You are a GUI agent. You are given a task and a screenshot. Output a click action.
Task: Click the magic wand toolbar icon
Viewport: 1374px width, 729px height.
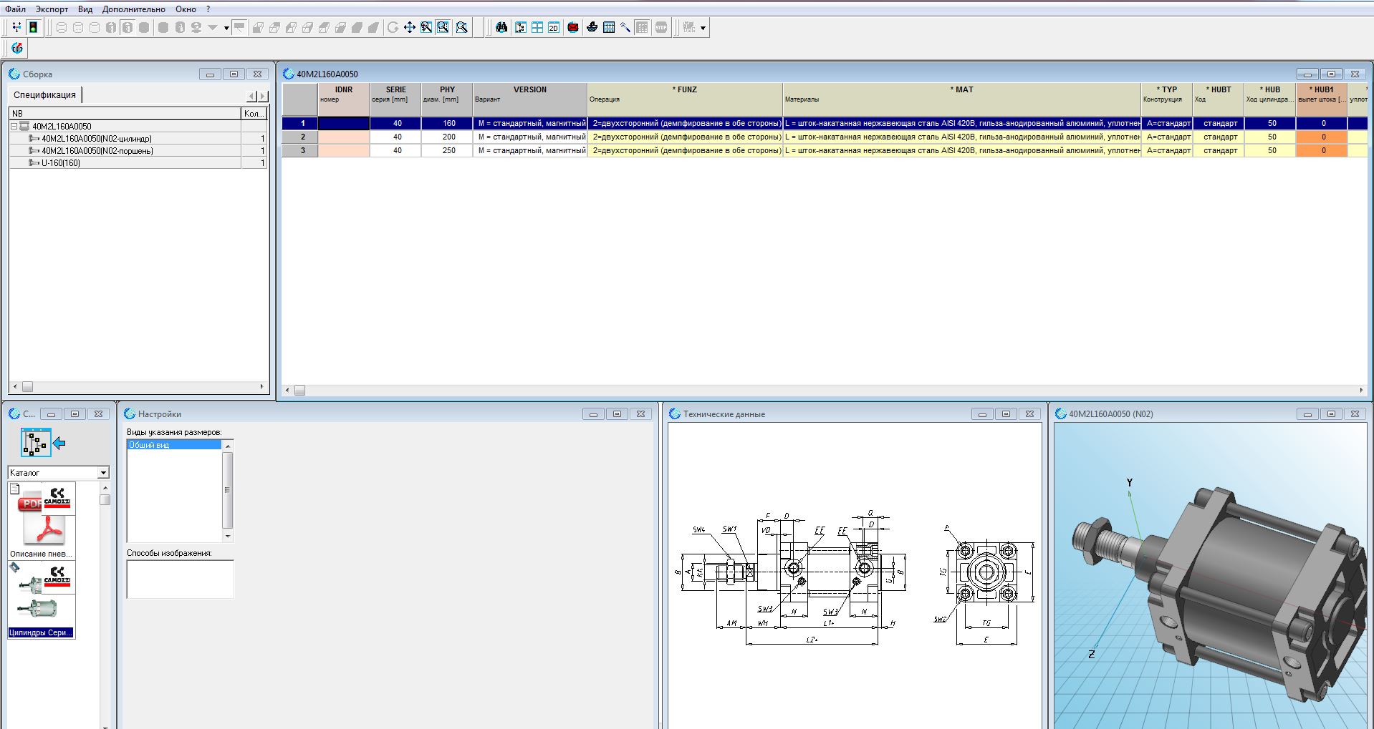(x=625, y=28)
